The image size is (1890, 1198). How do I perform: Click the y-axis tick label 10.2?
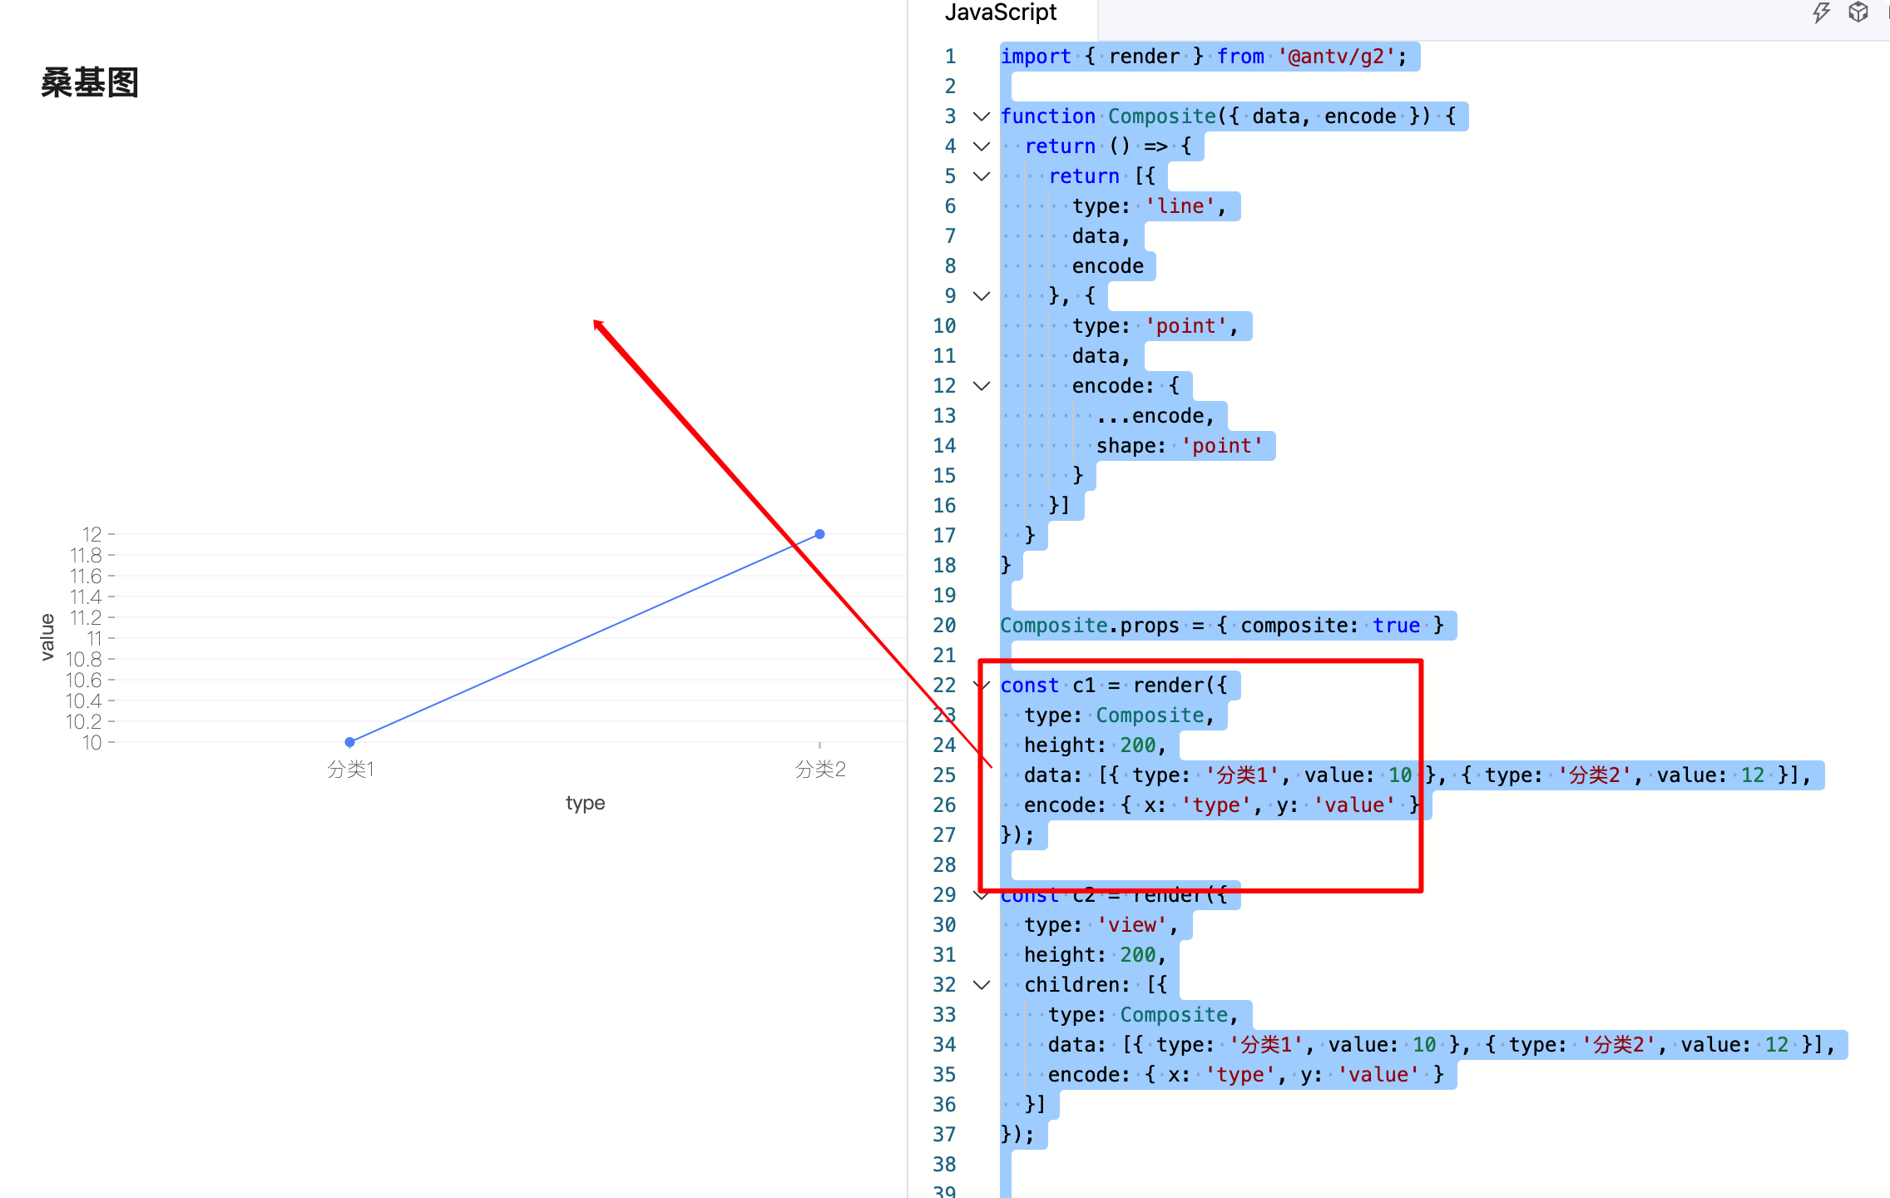(84, 721)
